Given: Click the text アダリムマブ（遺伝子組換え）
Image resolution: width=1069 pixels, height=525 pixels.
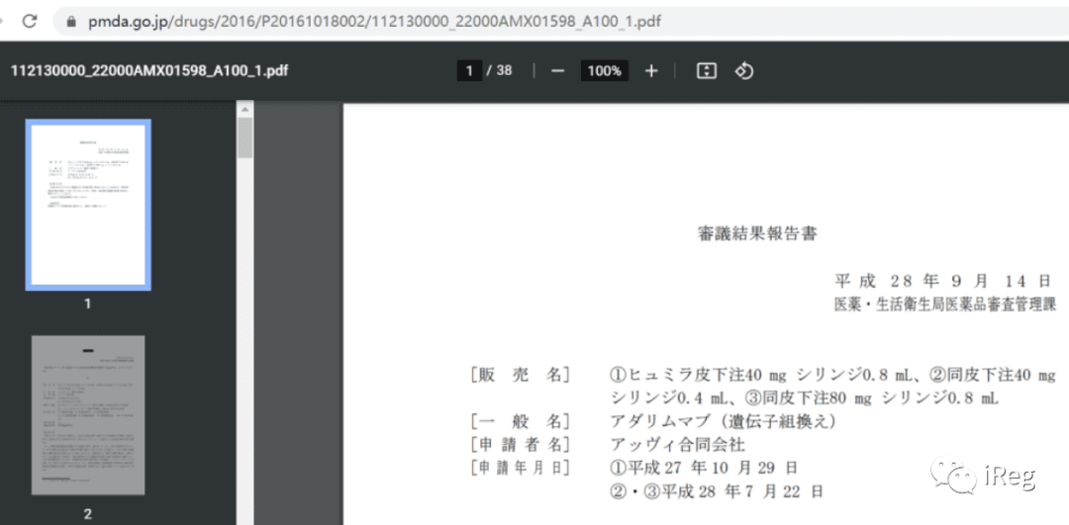Looking at the screenshot, I should (x=724, y=421).
